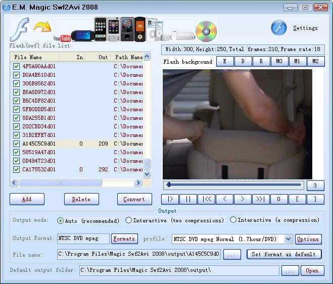The height and width of the screenshot is (284, 333).
Task: Step back one frame
Action: pyautogui.click(x=224, y=199)
